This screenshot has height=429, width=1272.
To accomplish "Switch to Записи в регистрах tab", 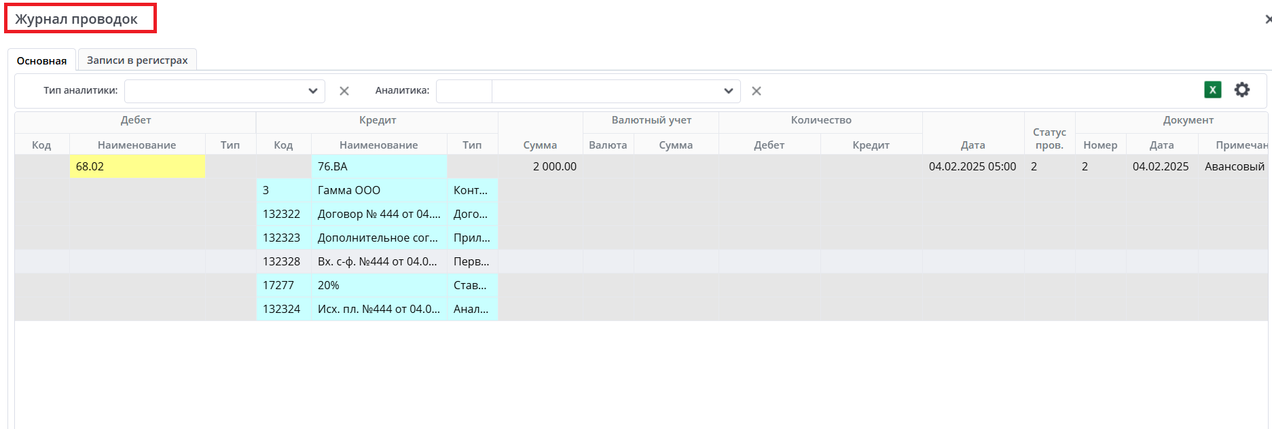I will pos(137,60).
